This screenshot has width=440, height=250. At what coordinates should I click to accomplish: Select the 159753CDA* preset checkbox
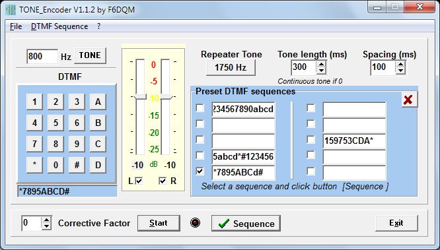[311, 140]
